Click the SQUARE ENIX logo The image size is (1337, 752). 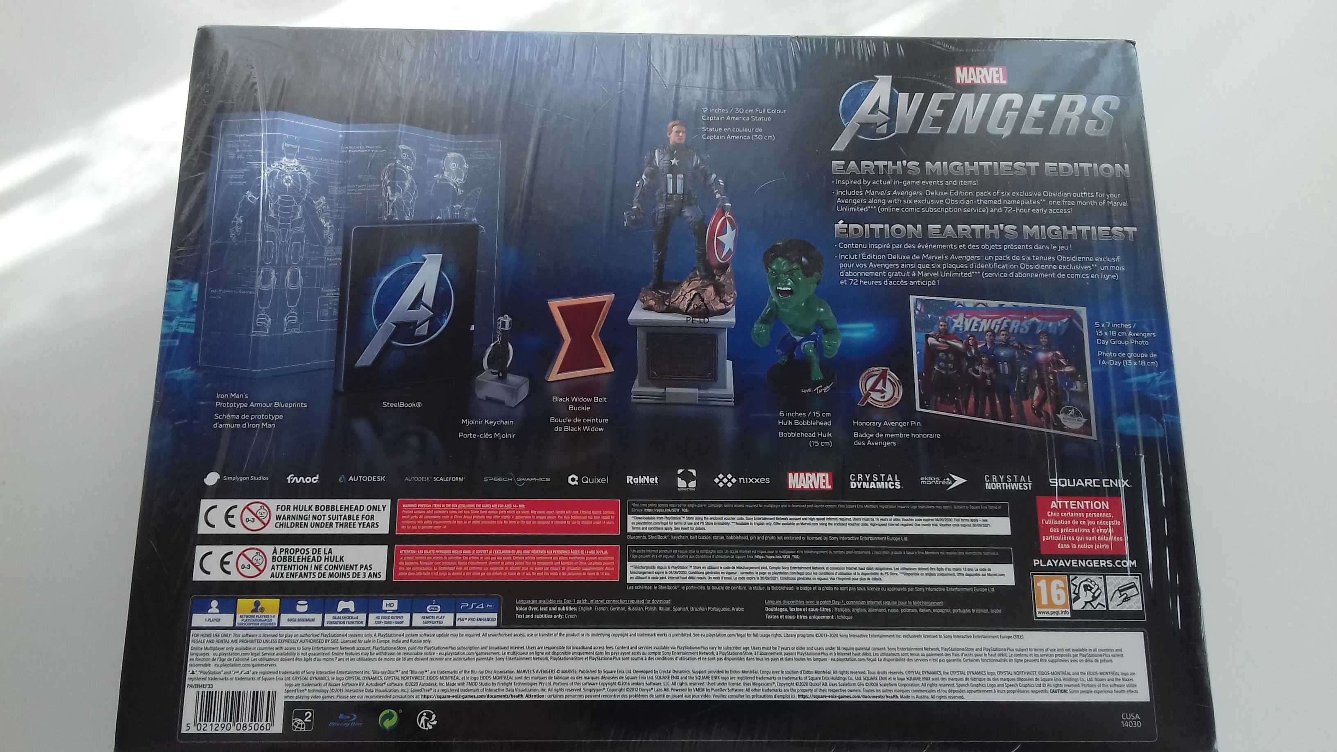click(1090, 482)
